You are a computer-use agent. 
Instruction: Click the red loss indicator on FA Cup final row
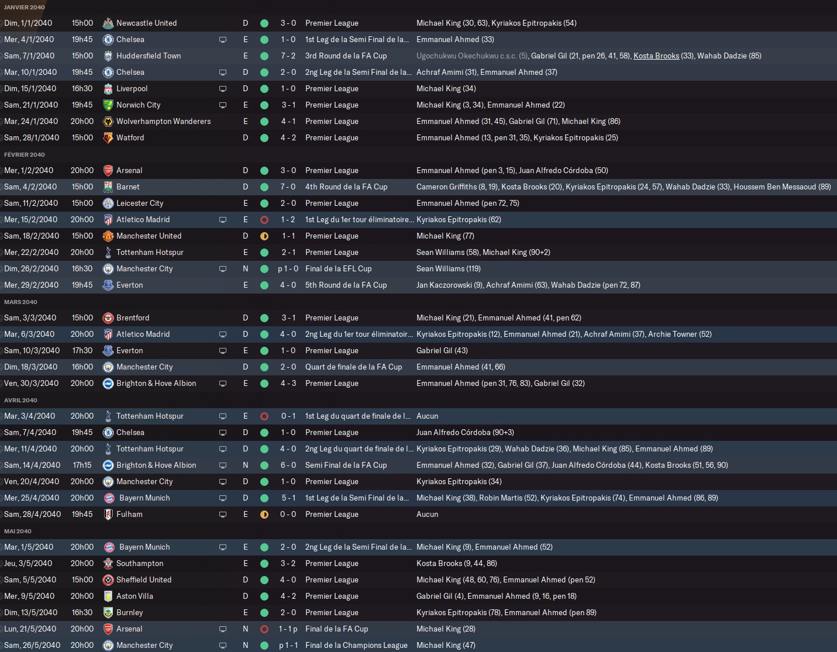(264, 629)
